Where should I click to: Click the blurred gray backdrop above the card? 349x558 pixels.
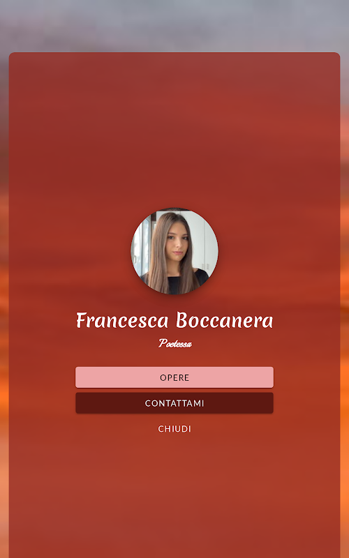(x=174, y=26)
